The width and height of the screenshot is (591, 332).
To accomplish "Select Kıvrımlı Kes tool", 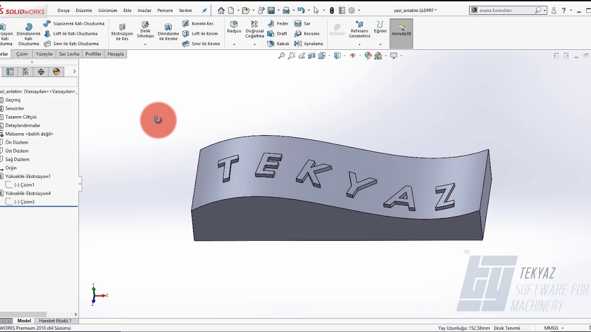I will pyautogui.click(x=198, y=24).
